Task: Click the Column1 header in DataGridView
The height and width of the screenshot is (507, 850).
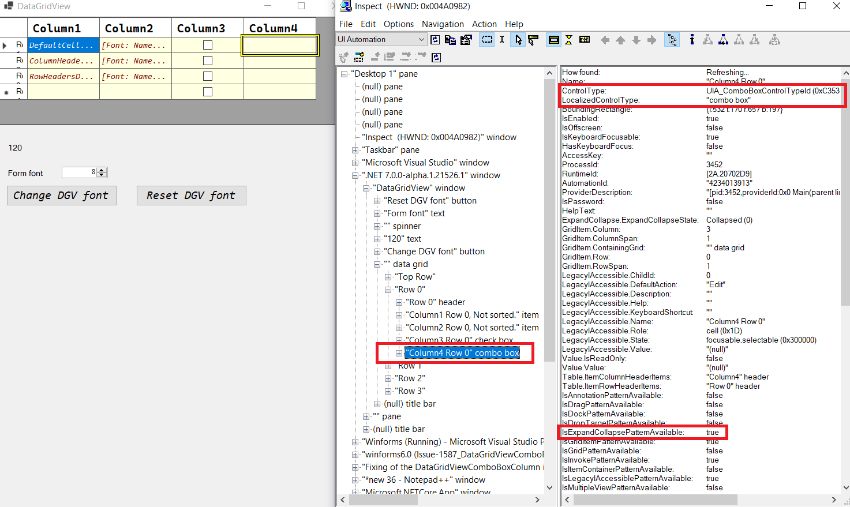Action: point(63,28)
